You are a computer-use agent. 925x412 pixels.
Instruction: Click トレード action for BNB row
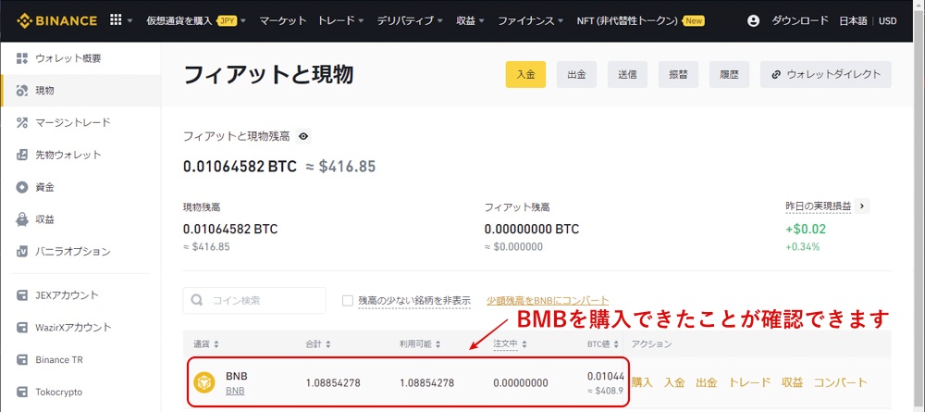click(750, 382)
